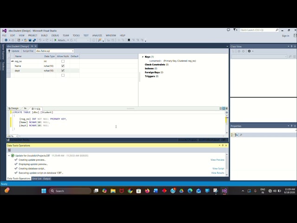Switch to the T-SQL tab
Image resolution: width=297 pixels, height=223 pixels.
coord(36,109)
